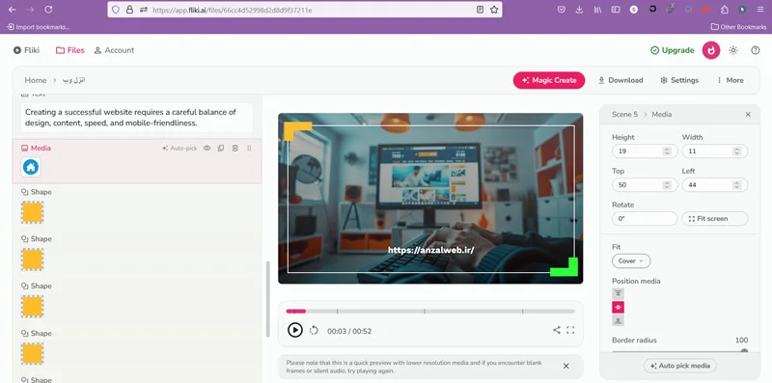Click the Width stepper arrows
This screenshot has height=383, width=772.
click(x=736, y=151)
